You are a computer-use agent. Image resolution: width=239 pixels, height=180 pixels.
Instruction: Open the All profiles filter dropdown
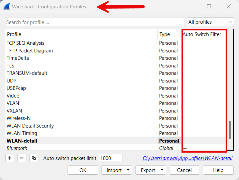click(x=210, y=22)
